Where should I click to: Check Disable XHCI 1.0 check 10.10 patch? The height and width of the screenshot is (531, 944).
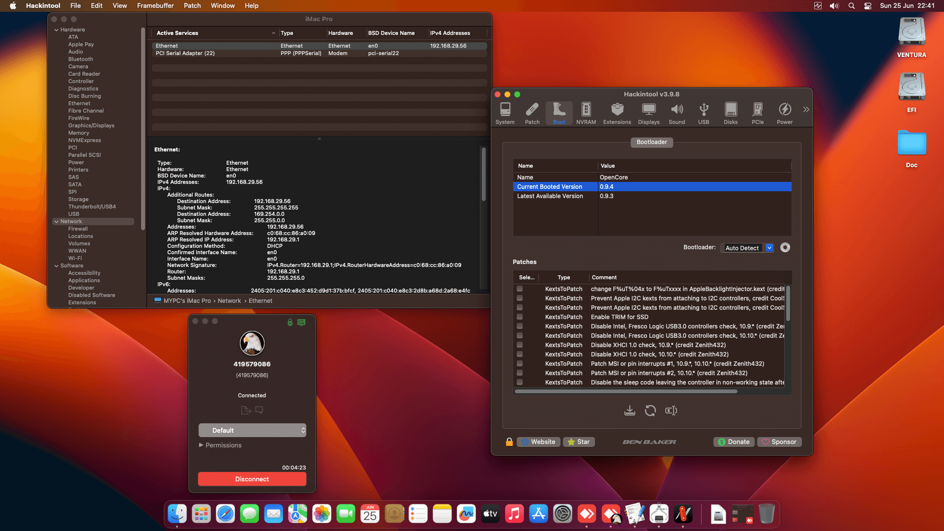520,354
